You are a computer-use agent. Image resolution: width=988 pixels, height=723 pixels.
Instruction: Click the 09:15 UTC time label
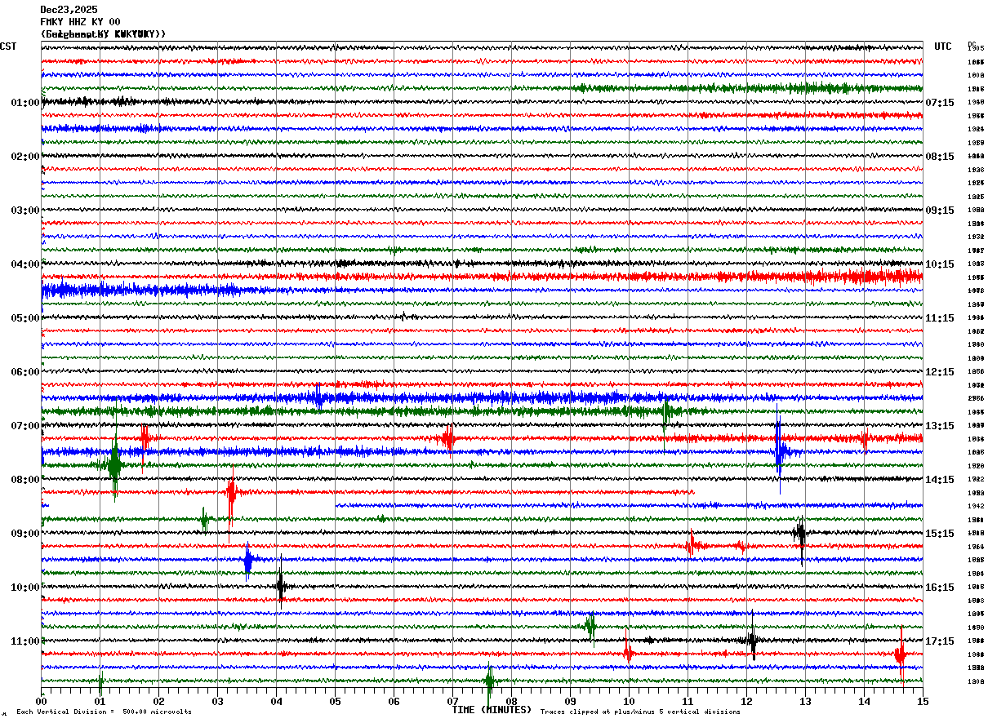tap(941, 211)
